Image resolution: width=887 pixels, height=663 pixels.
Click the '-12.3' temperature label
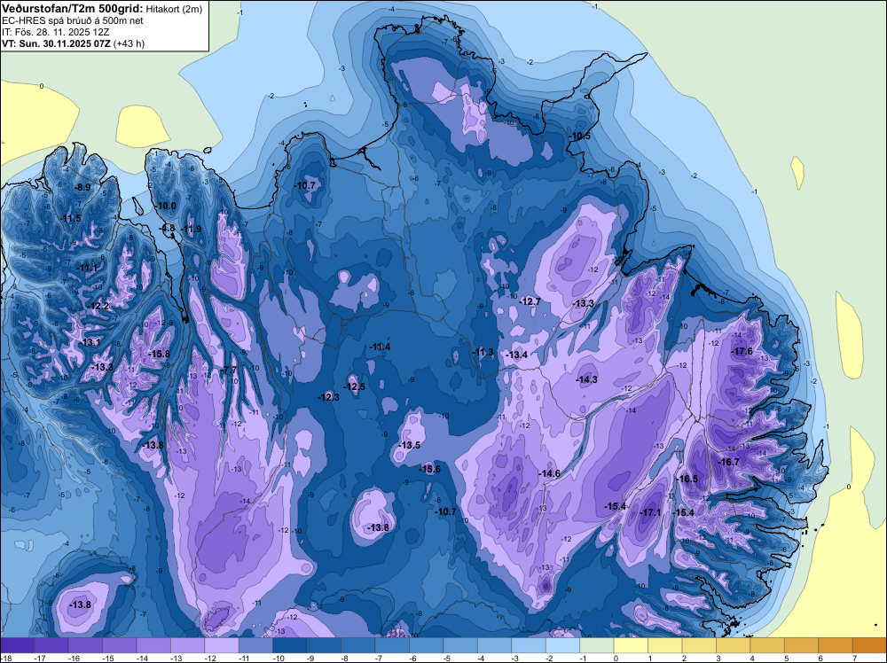(x=329, y=397)
